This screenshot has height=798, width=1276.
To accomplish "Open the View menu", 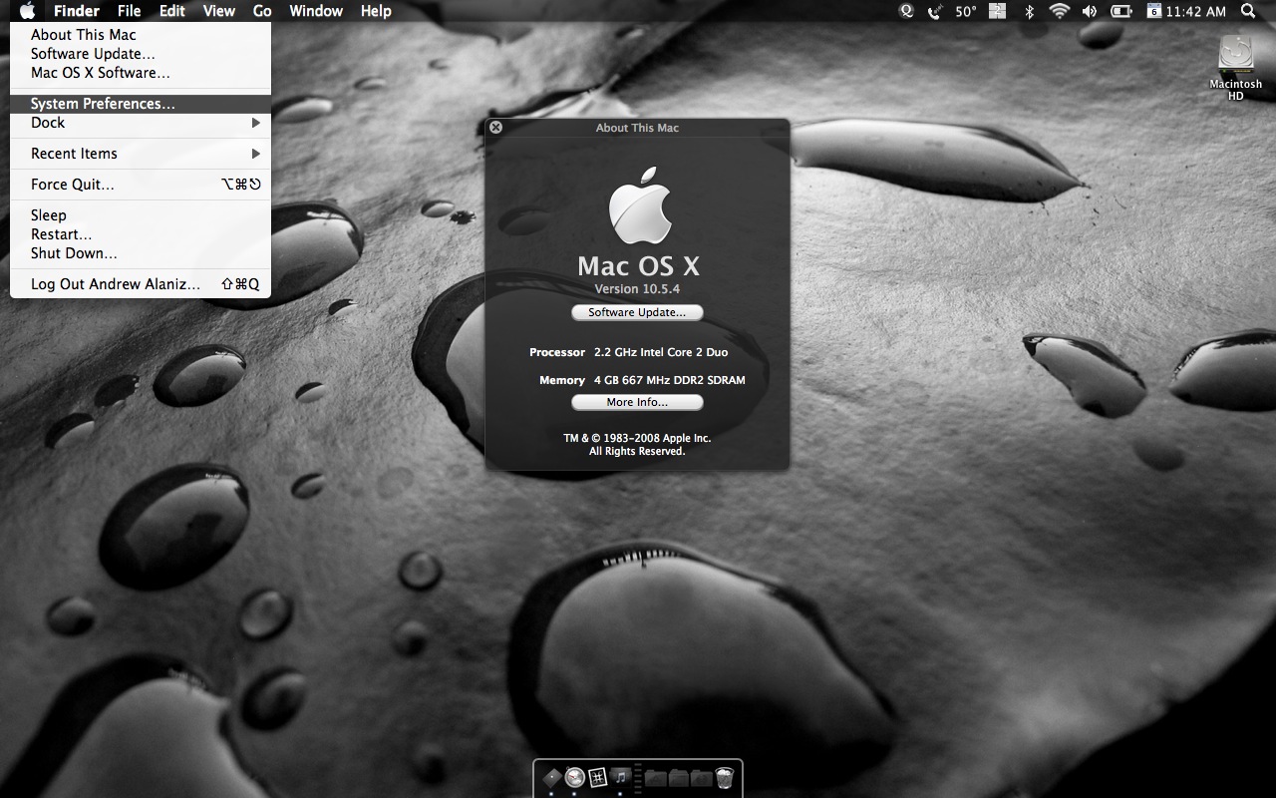I will pos(218,11).
